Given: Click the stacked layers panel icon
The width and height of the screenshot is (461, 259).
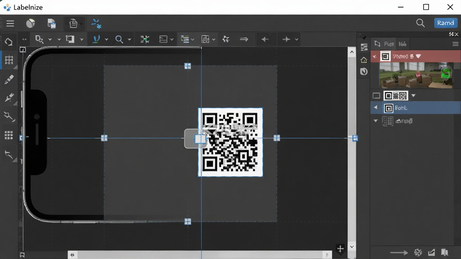Looking at the screenshot, I should (364, 47).
